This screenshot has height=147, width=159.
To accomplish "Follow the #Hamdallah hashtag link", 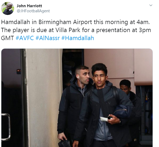I will [x=78, y=38].
